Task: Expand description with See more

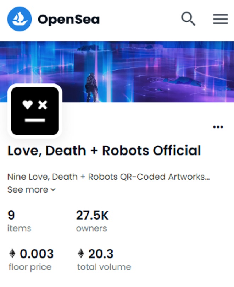Action: [28, 190]
